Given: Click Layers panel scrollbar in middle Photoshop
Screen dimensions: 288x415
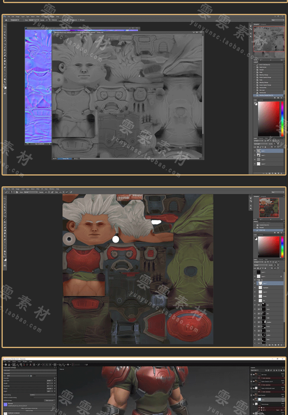Looking at the screenshot, I should point(284,297).
